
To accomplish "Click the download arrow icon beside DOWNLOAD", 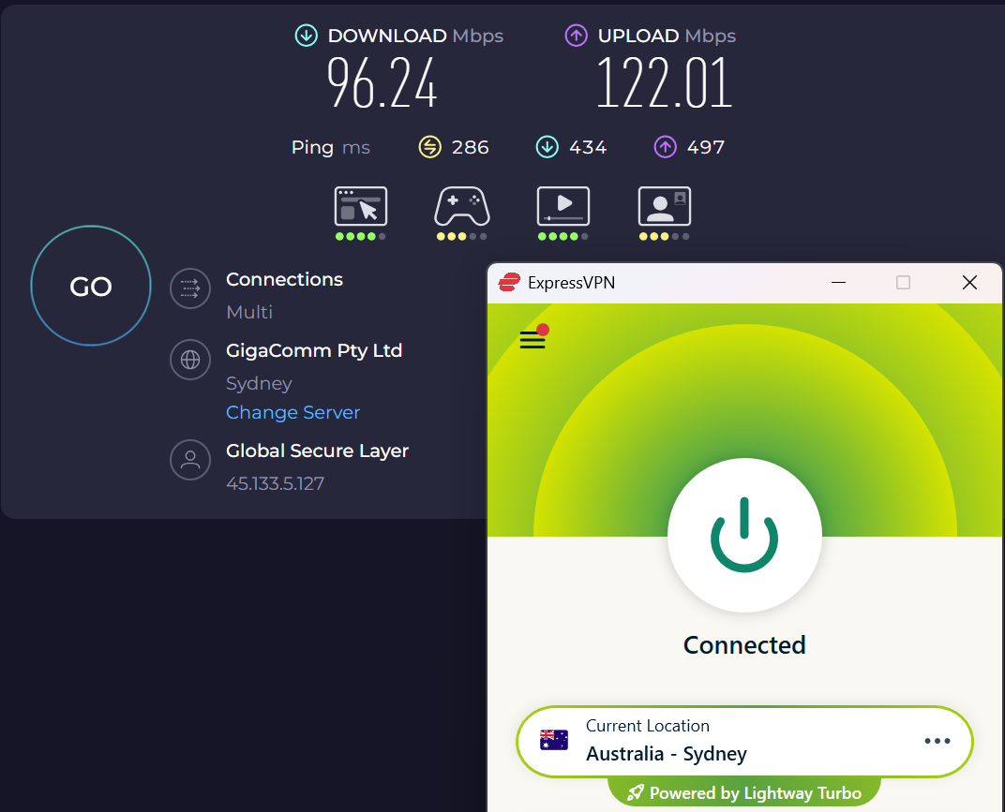I will pos(307,36).
